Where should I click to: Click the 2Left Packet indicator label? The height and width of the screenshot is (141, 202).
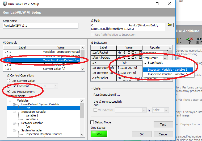coord(100,78)
